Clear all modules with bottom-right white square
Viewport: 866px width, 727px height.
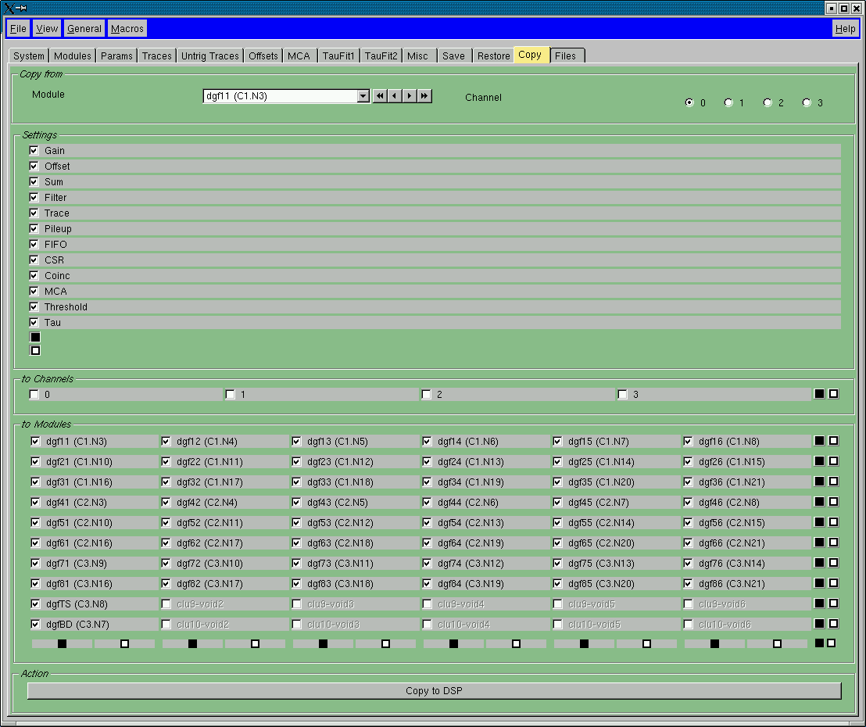[x=831, y=643]
